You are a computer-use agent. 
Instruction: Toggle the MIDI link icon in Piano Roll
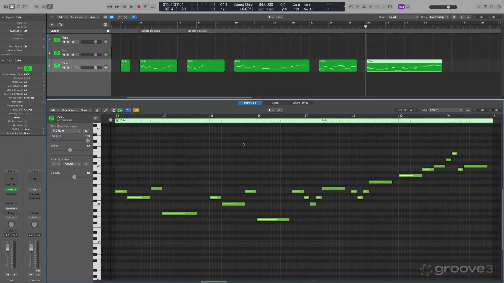(136, 111)
